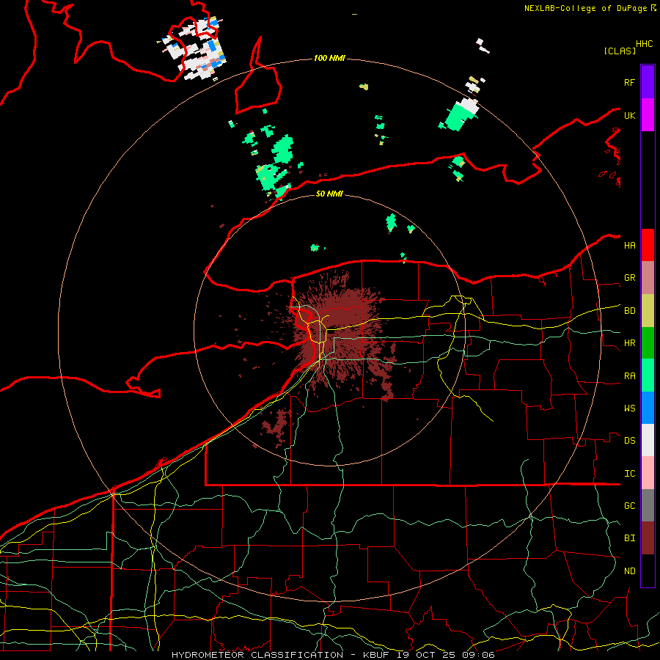Click the HHC product label
Viewport: 660px width, 660px height.
pos(644,44)
